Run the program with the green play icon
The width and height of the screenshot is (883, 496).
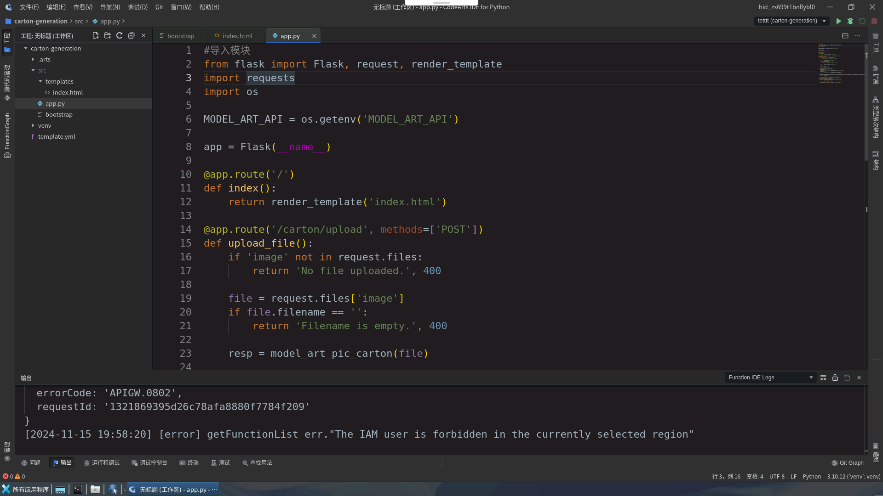pyautogui.click(x=838, y=21)
